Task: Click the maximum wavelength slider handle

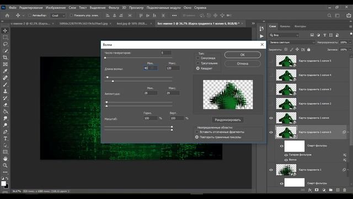Action: click(113, 81)
